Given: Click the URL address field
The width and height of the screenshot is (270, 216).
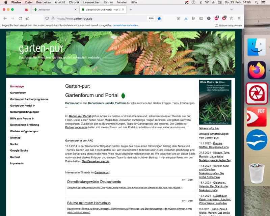Looking at the screenshot, I should (101, 18).
